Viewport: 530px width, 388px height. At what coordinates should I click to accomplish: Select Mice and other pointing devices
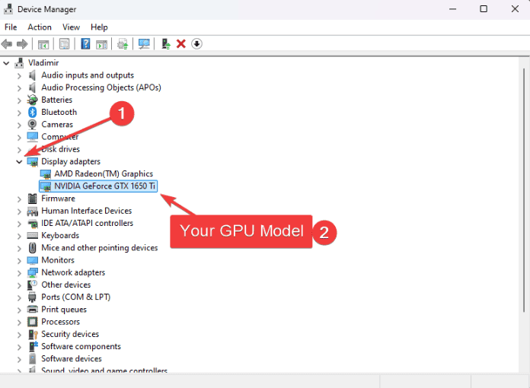click(x=99, y=248)
